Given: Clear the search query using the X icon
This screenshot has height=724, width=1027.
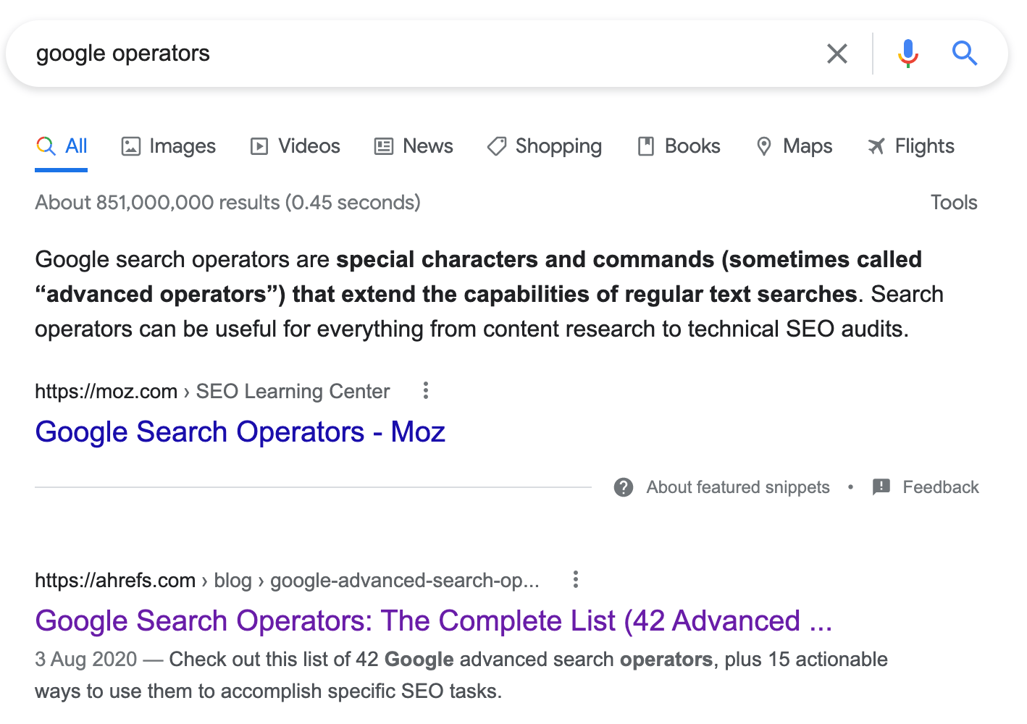Looking at the screenshot, I should [x=837, y=53].
